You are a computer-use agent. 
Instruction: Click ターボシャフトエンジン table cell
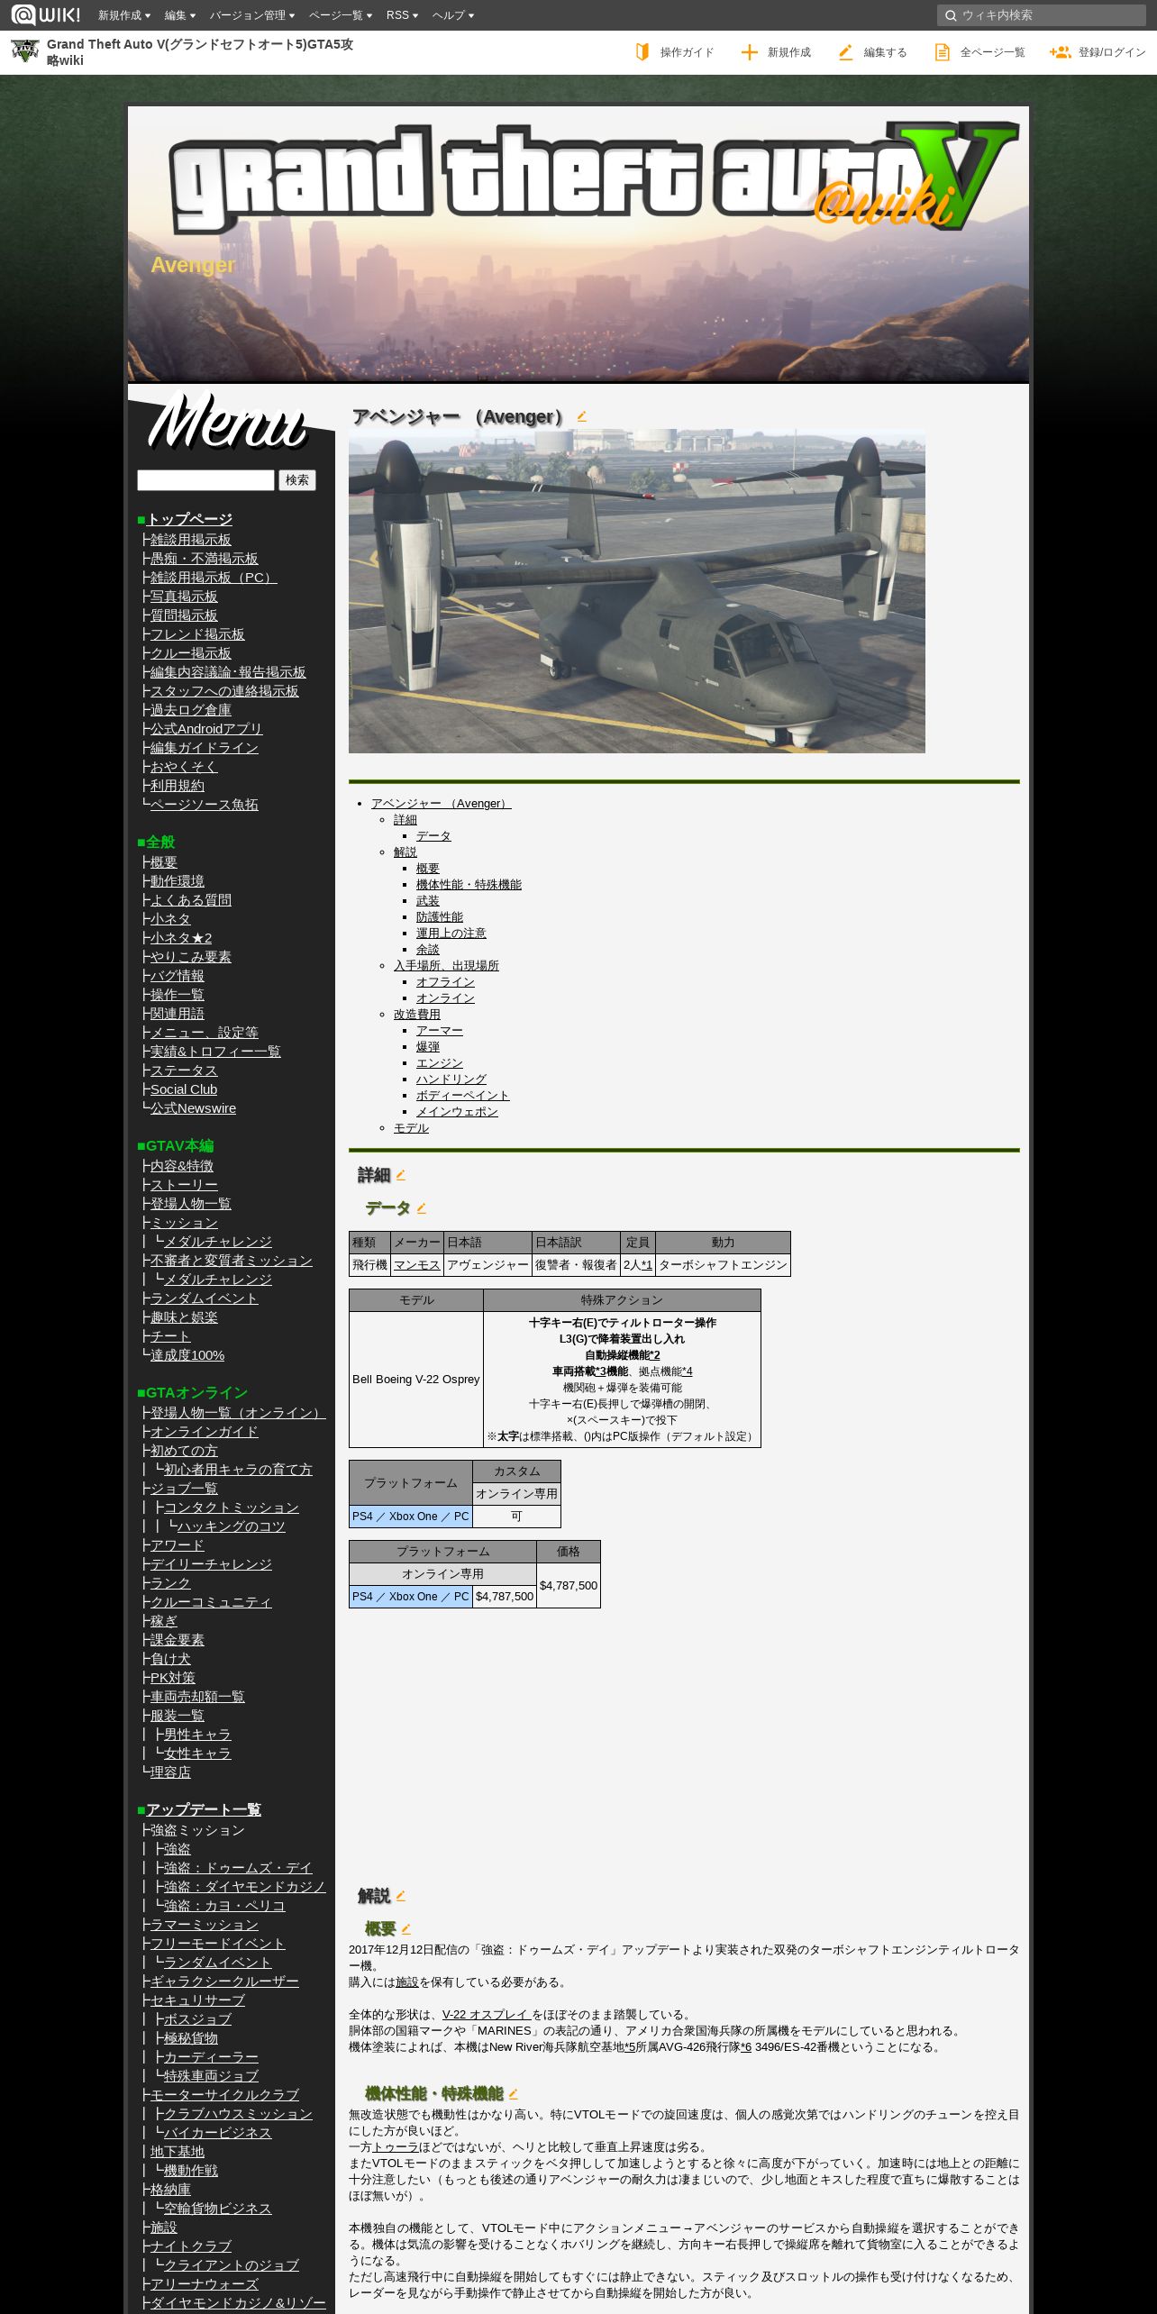[x=723, y=1265]
